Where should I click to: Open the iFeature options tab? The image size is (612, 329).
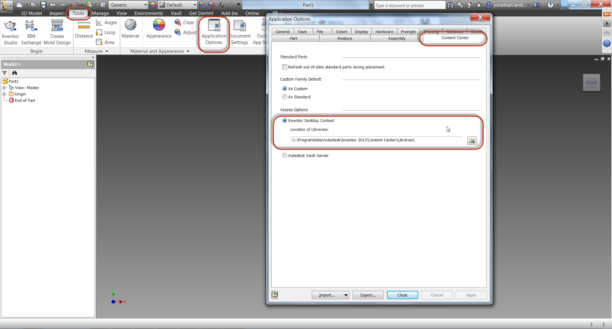pos(345,38)
